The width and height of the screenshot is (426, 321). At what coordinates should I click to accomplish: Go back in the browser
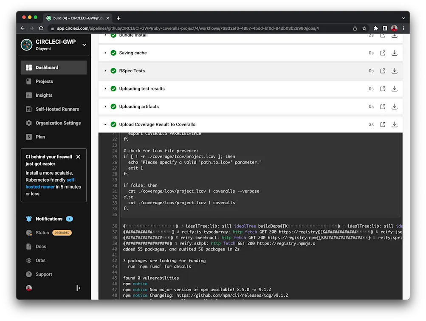pyautogui.click(x=23, y=28)
